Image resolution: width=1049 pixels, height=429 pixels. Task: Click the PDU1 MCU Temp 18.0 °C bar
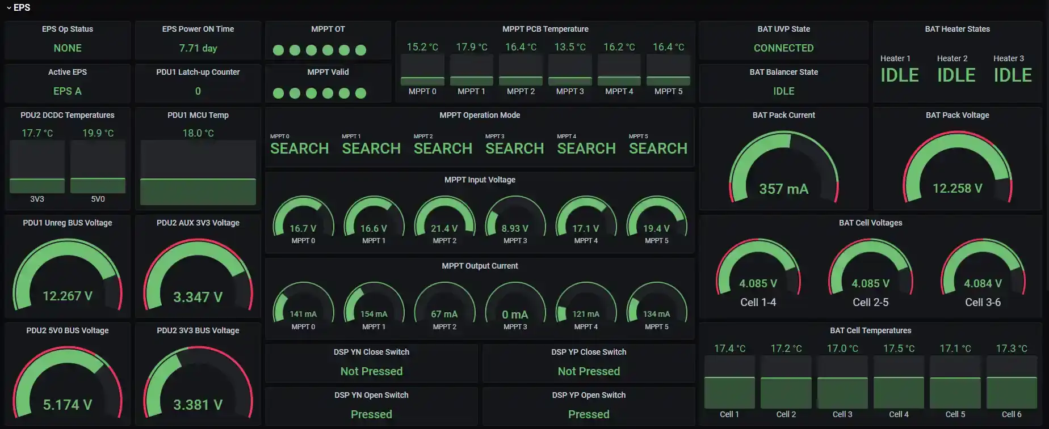click(x=198, y=173)
